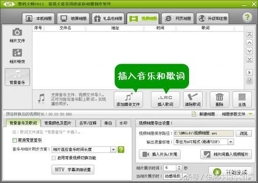
Task: Open the 相片文件 camera section
Action: point(17,36)
